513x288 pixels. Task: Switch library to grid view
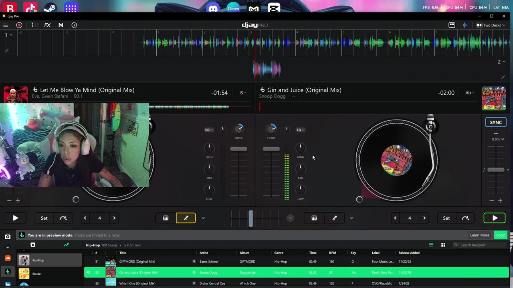[443, 245]
